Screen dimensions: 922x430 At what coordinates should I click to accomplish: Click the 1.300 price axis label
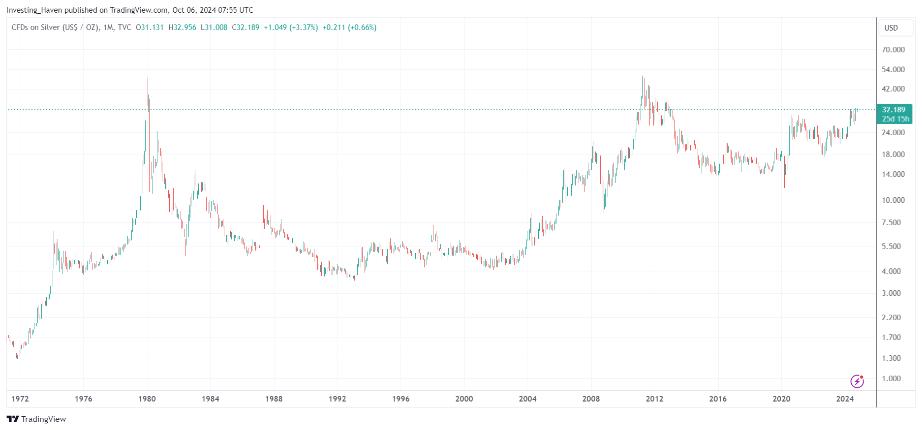point(891,358)
